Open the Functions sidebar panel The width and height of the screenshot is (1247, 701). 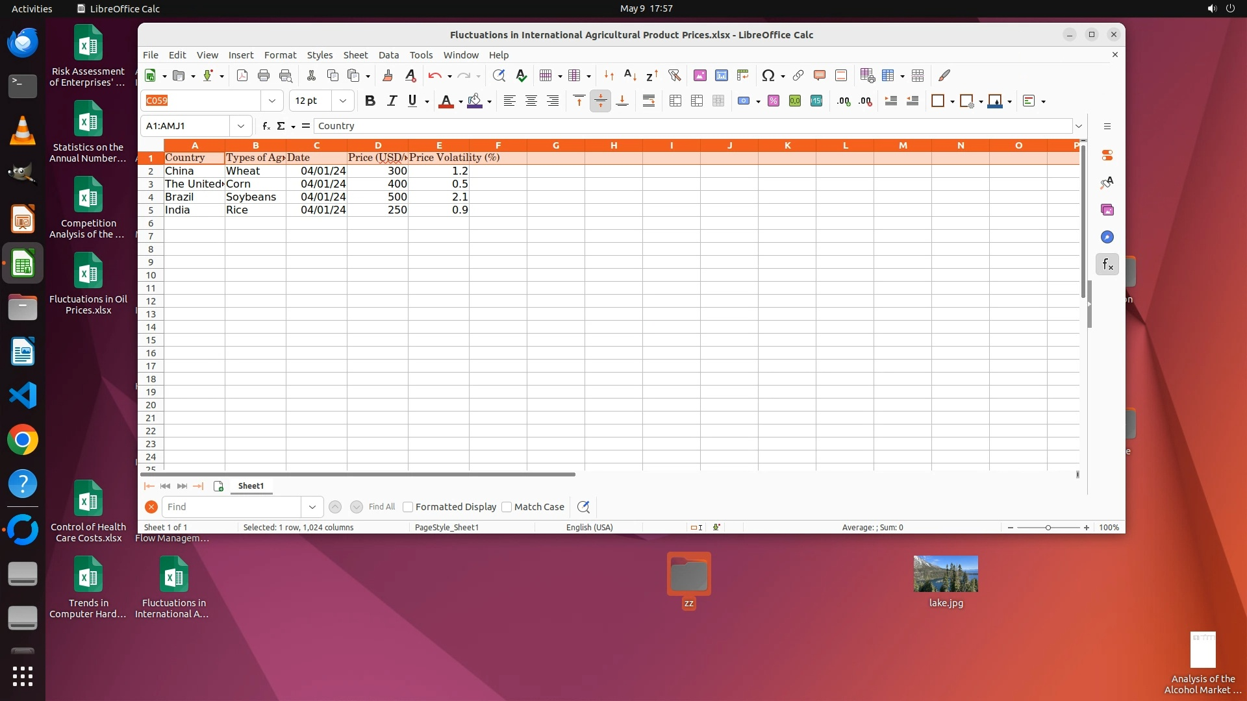(1107, 265)
